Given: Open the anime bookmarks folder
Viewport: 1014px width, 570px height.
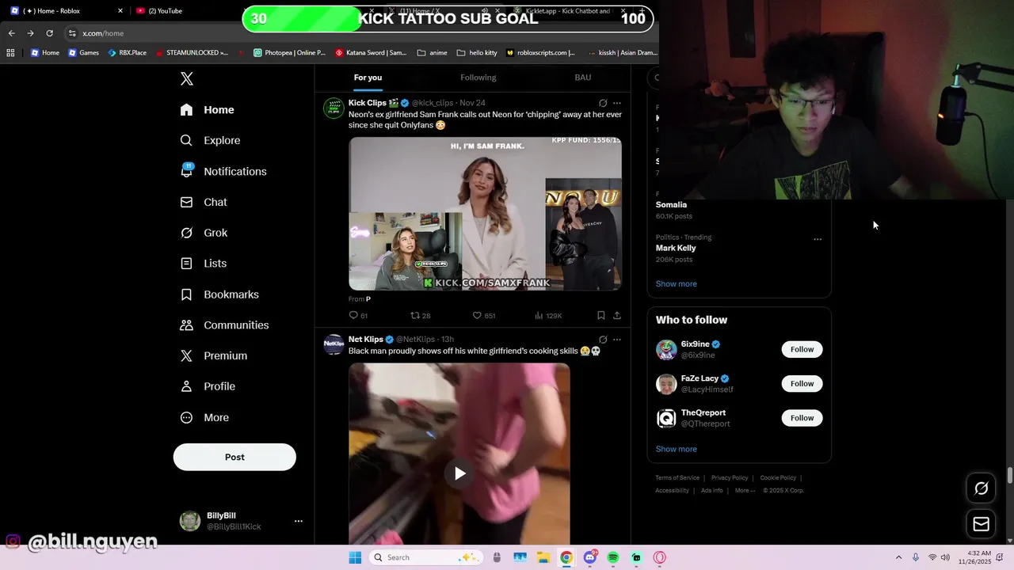Looking at the screenshot, I should (x=433, y=53).
